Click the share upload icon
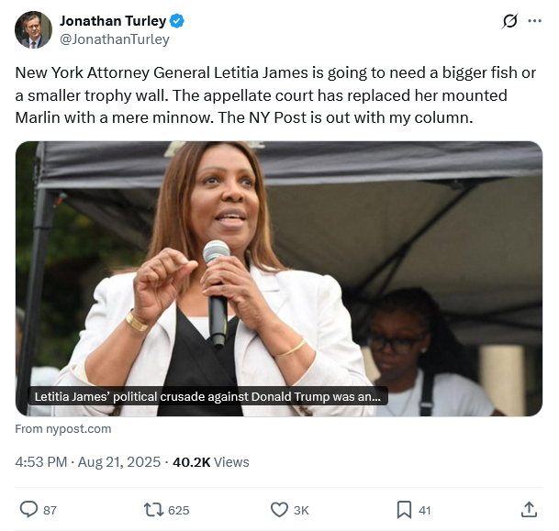The width and height of the screenshot is (559, 531). [x=529, y=510]
